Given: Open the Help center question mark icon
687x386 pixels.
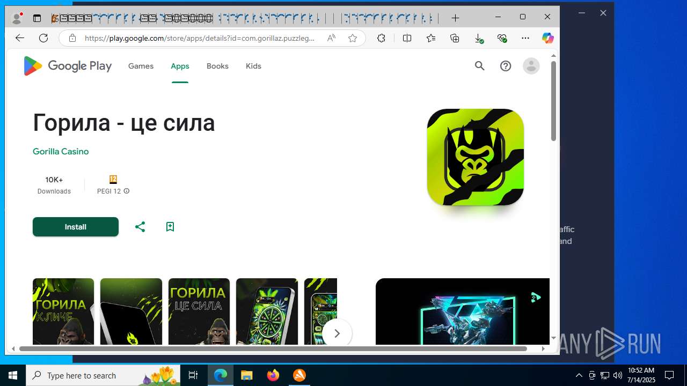Looking at the screenshot, I should pos(506,66).
